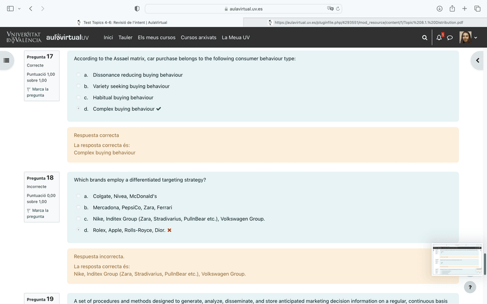Click the Safari address bar
The height and width of the screenshot is (304, 487).
coord(243,9)
